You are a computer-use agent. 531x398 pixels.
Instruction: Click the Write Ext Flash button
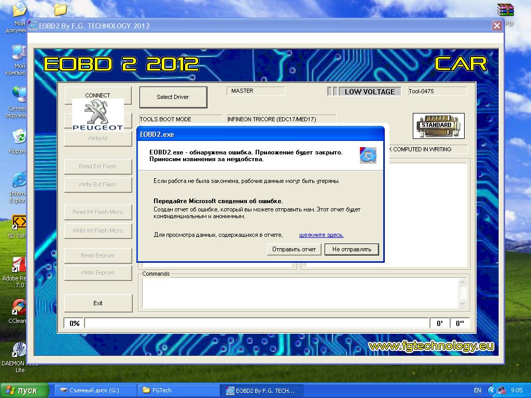[x=98, y=185]
